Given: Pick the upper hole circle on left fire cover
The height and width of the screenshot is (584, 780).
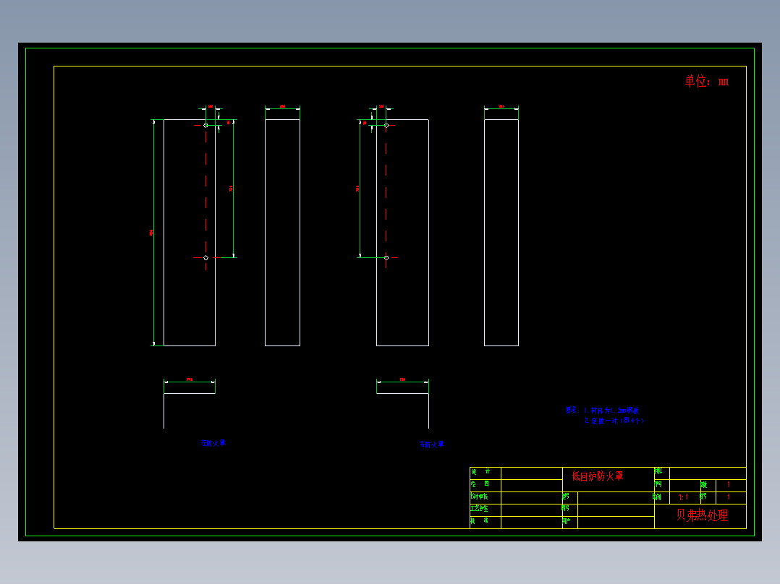Looking at the screenshot, I should pyautogui.click(x=206, y=125).
